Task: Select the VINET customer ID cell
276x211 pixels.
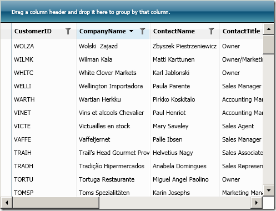Action: tap(44, 113)
